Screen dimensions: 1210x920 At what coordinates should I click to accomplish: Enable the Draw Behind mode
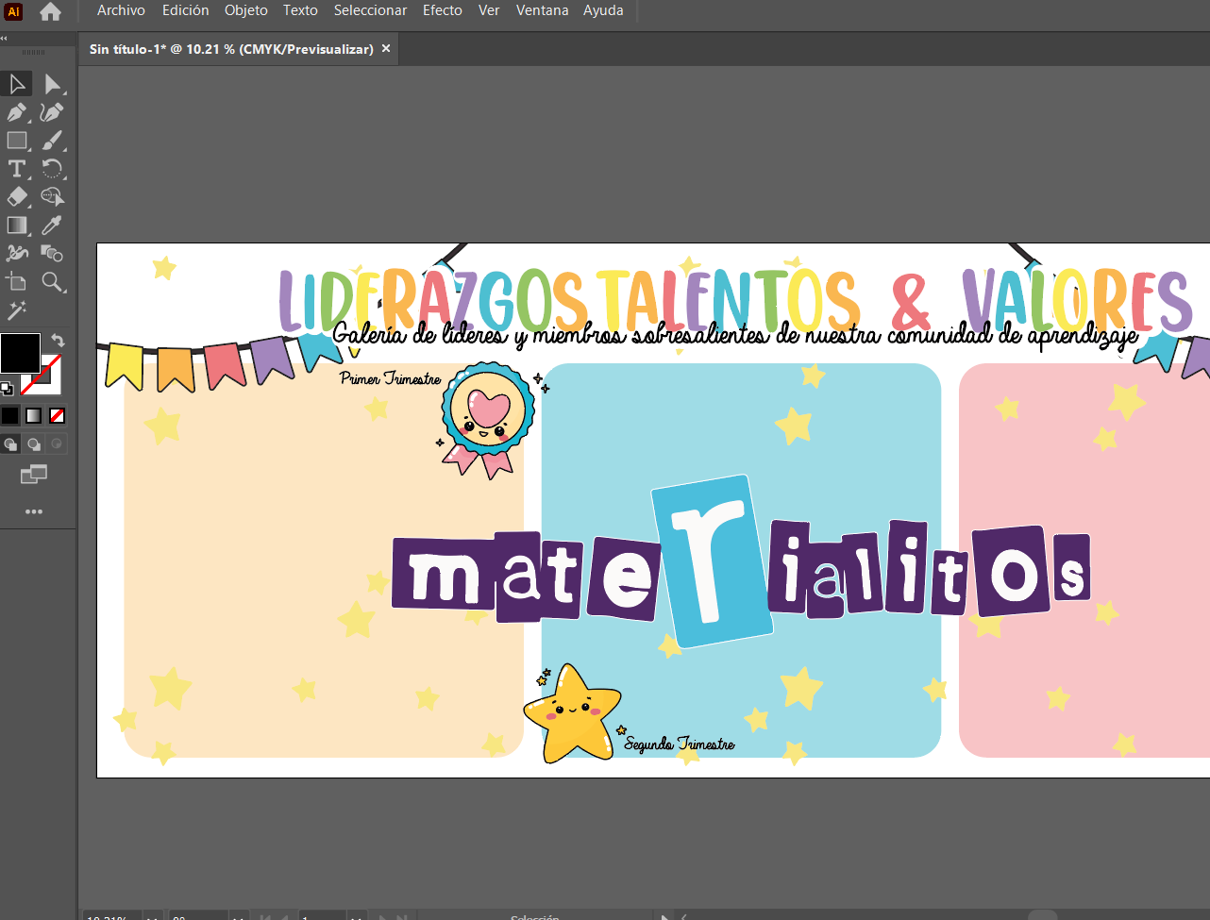[34, 443]
